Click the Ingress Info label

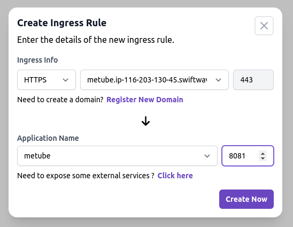37,60
